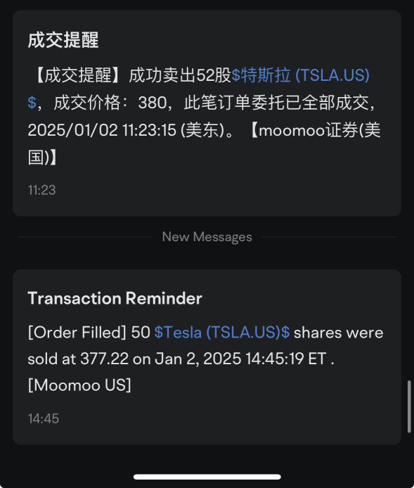Click the New Messages divider label
This screenshot has height=488, width=414.
tap(207, 237)
